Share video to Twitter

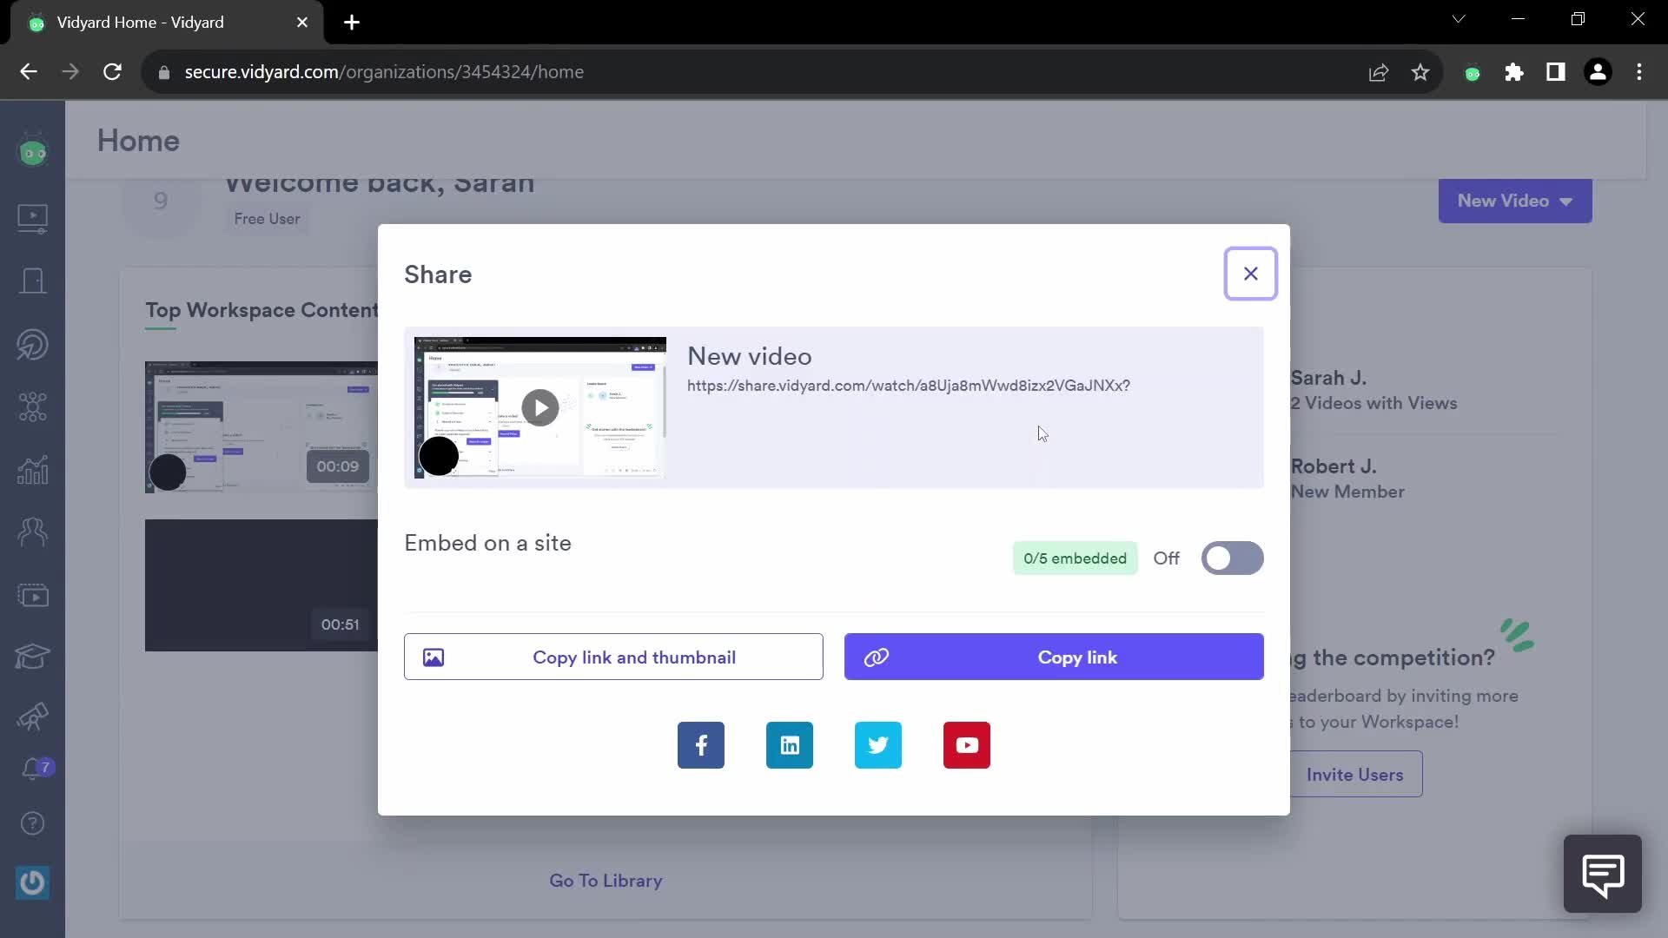(877, 745)
